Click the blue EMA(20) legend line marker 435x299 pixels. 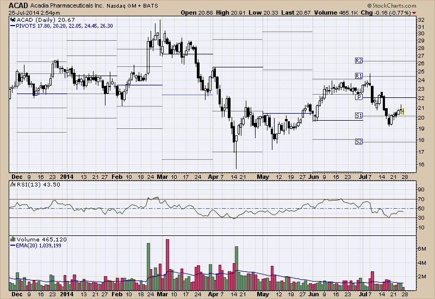pyautogui.click(x=13, y=246)
